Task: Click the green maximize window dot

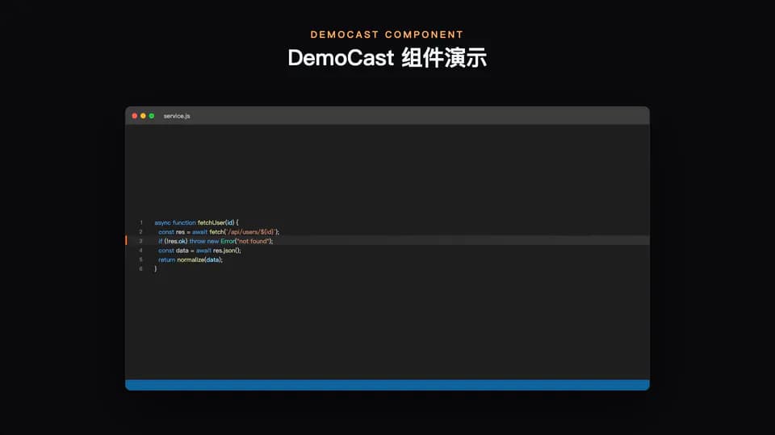Action: tap(152, 116)
